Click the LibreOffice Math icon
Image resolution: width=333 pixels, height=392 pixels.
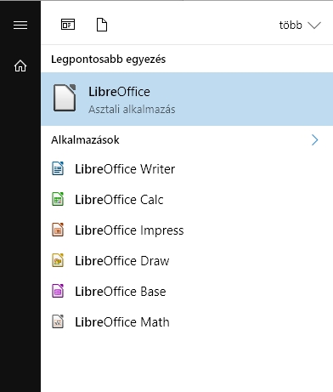(58, 321)
